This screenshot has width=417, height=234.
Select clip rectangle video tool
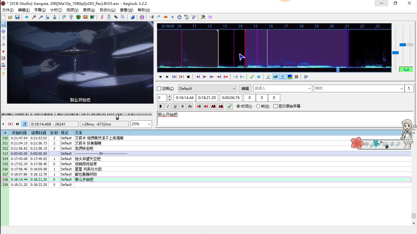click(3, 58)
